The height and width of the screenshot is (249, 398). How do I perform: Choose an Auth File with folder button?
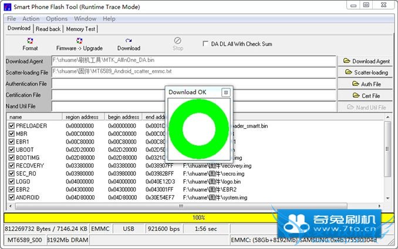tap(366, 84)
